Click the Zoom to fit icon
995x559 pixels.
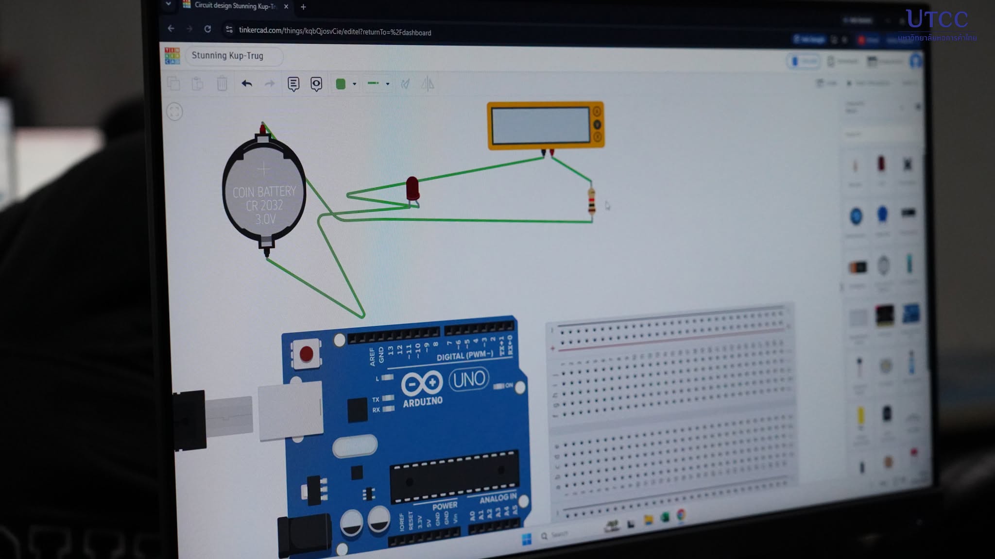click(174, 112)
